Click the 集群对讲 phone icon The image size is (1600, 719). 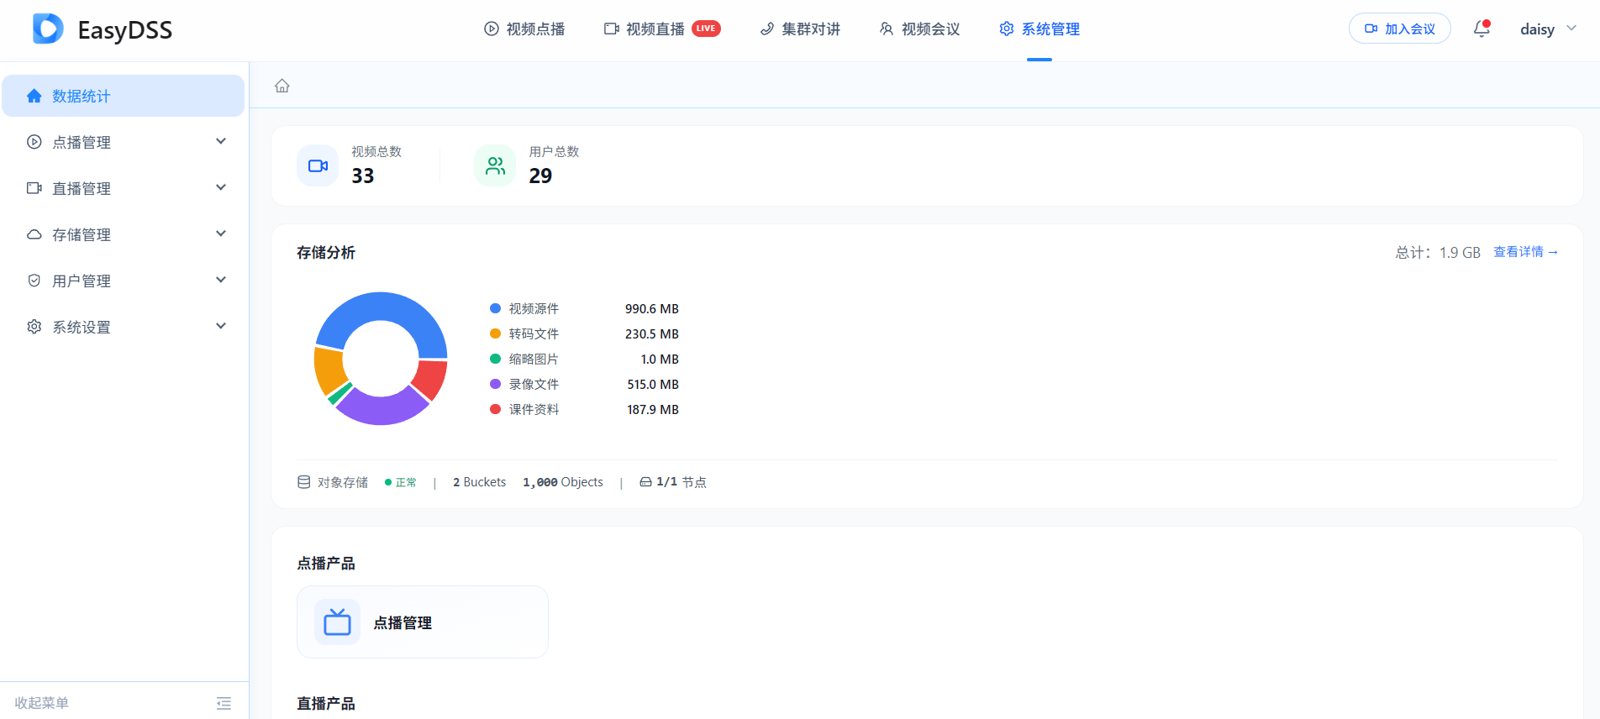coord(767,29)
